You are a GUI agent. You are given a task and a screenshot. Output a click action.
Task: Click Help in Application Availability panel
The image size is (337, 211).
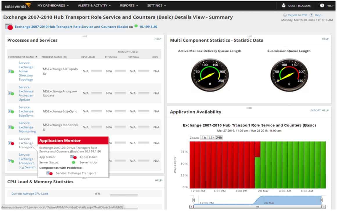(x=325, y=110)
